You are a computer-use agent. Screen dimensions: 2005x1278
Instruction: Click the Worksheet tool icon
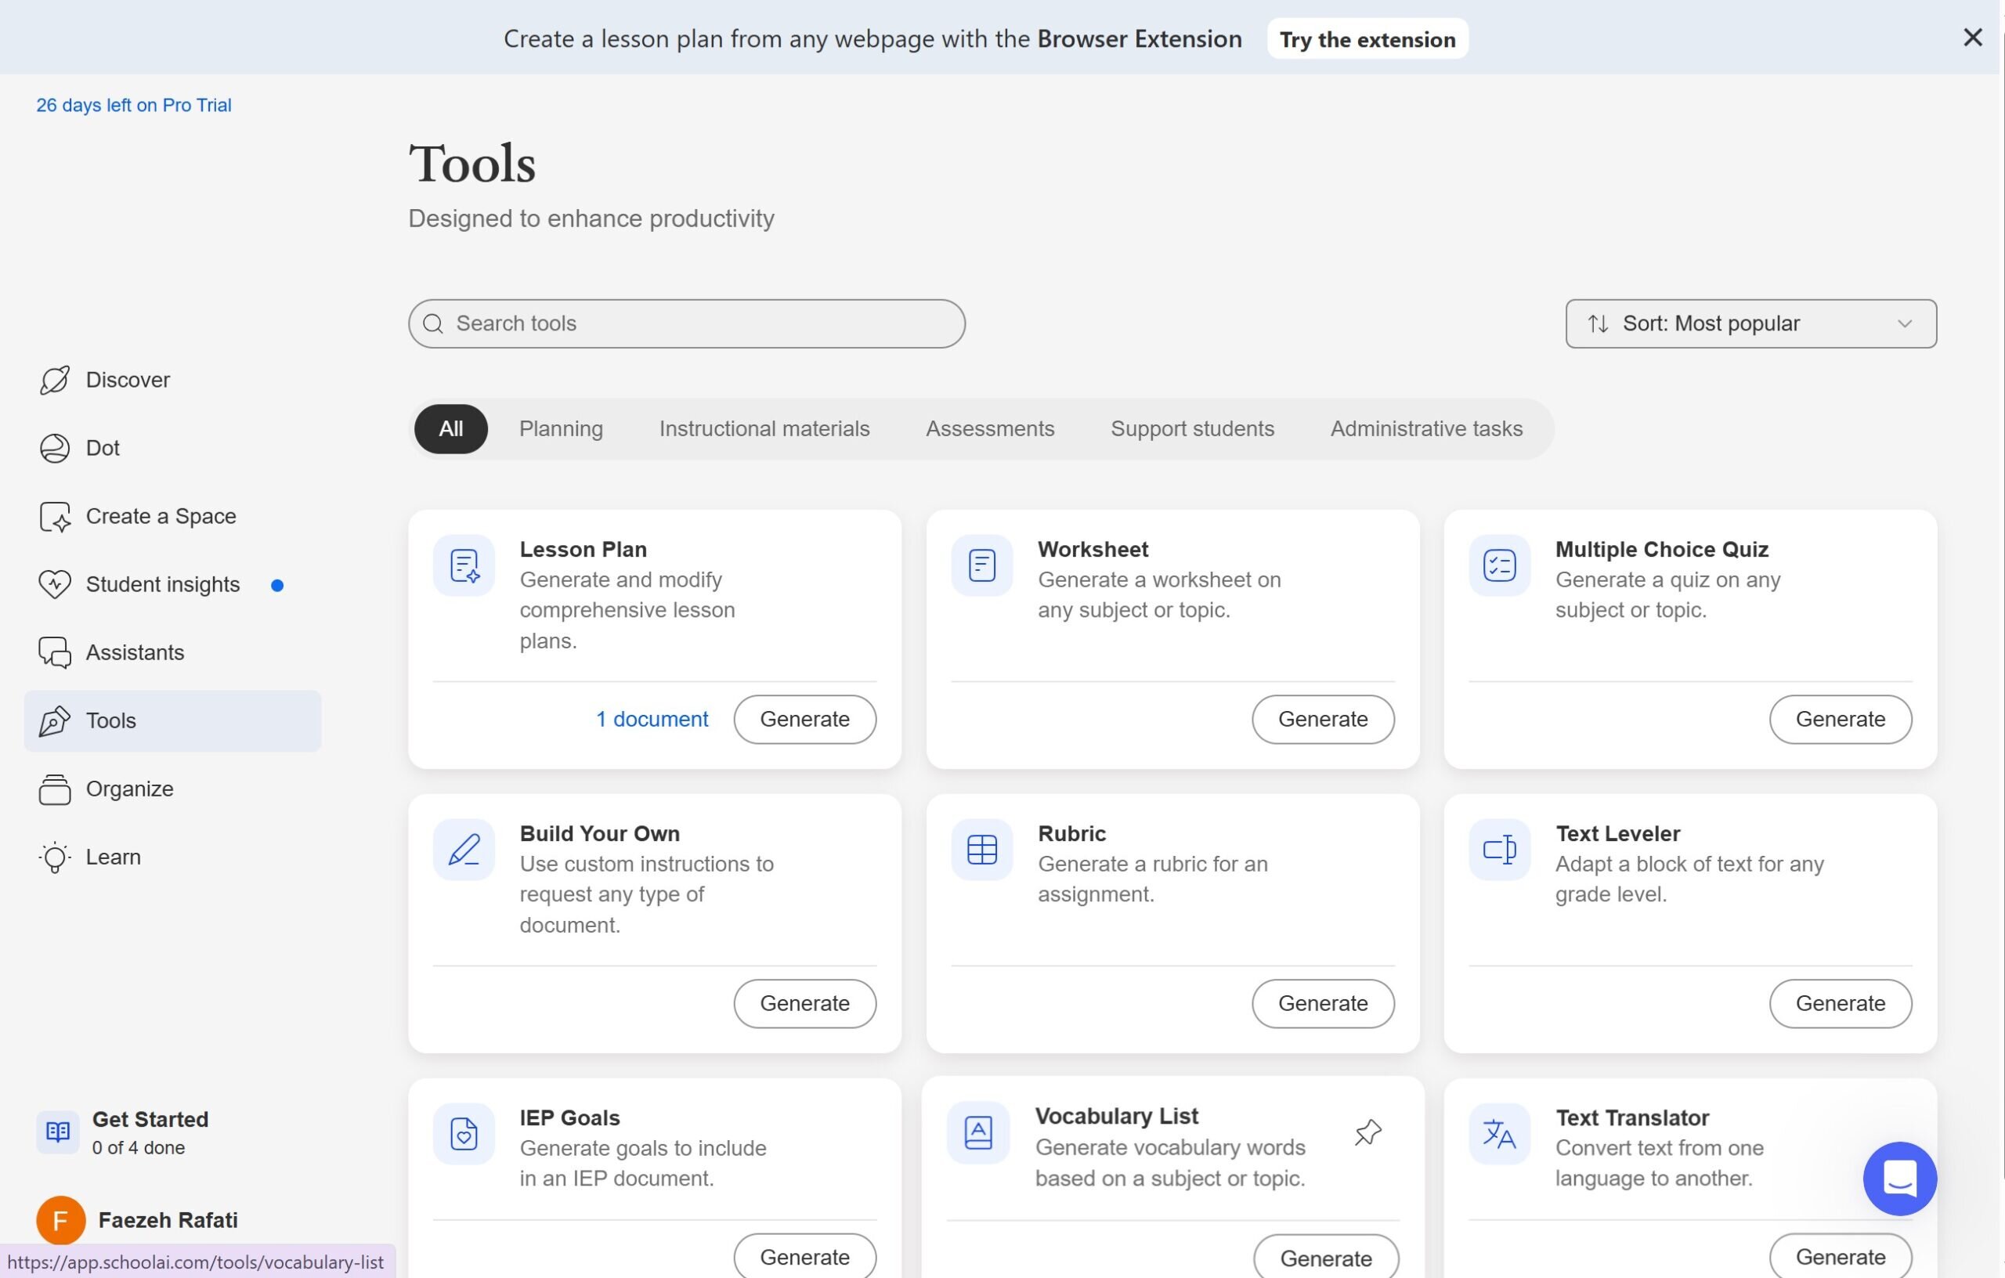click(981, 566)
